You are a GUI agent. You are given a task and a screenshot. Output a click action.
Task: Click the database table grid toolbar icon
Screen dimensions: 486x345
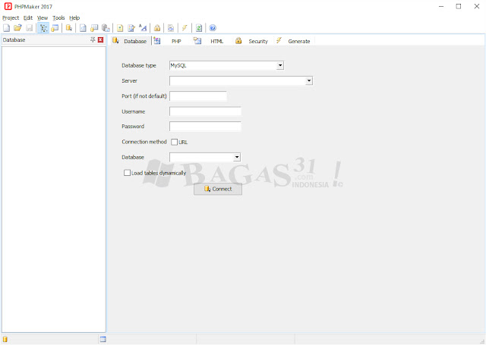click(x=94, y=28)
